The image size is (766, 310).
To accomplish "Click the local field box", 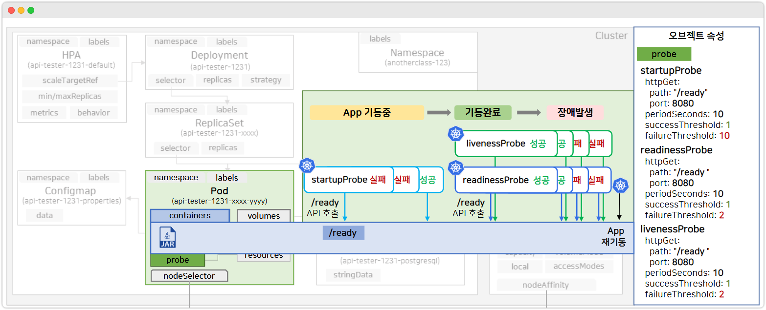I will (520, 267).
